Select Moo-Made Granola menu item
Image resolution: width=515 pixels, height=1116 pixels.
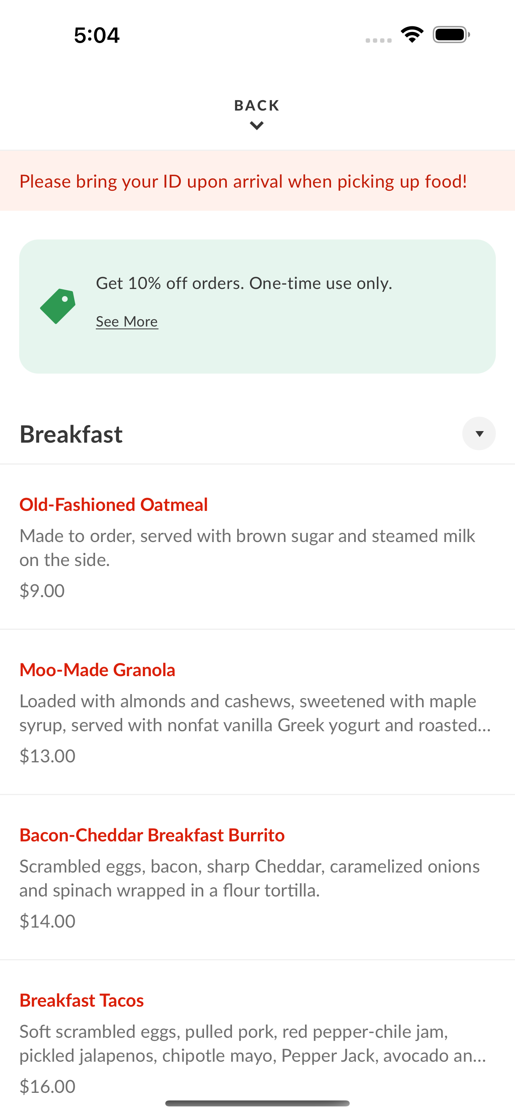point(257,712)
